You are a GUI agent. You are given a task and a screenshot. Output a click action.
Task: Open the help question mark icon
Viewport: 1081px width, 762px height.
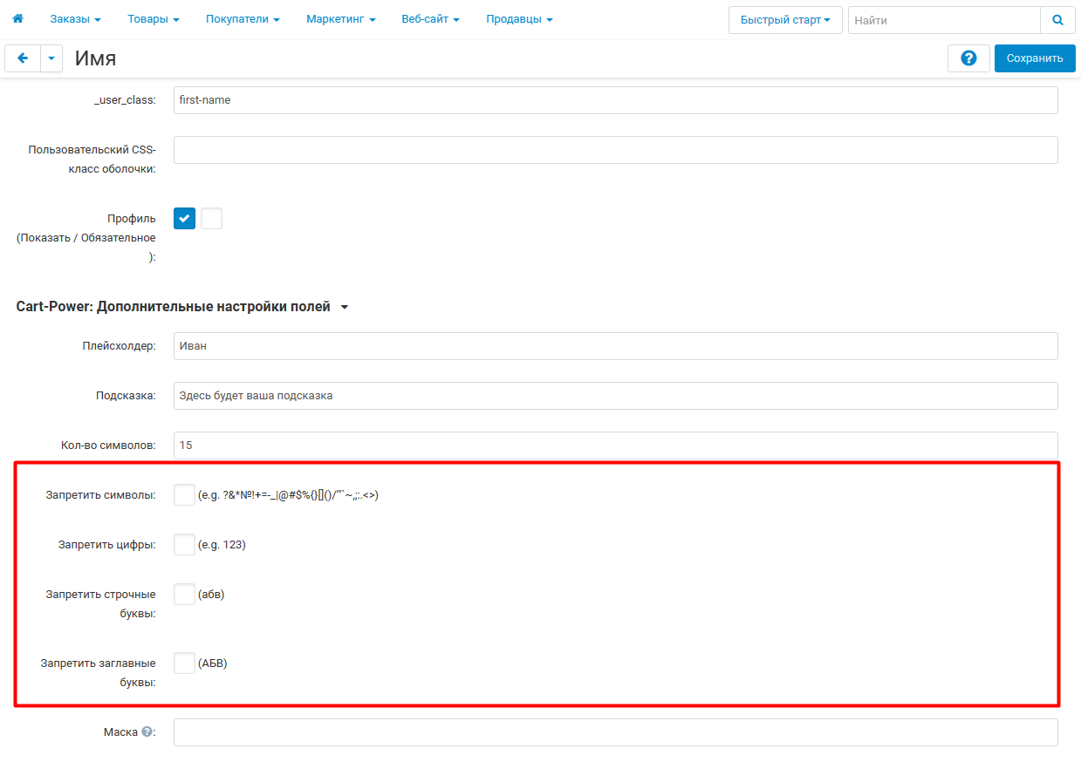point(968,58)
